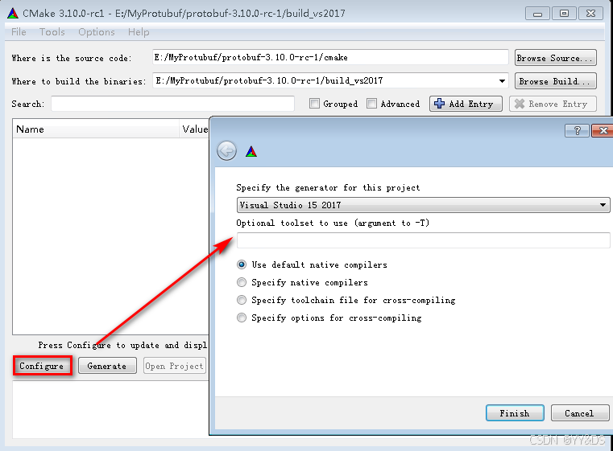Screen dimensions: 613x451
Task: Close the generator dialog with red X
Action: click(603, 131)
